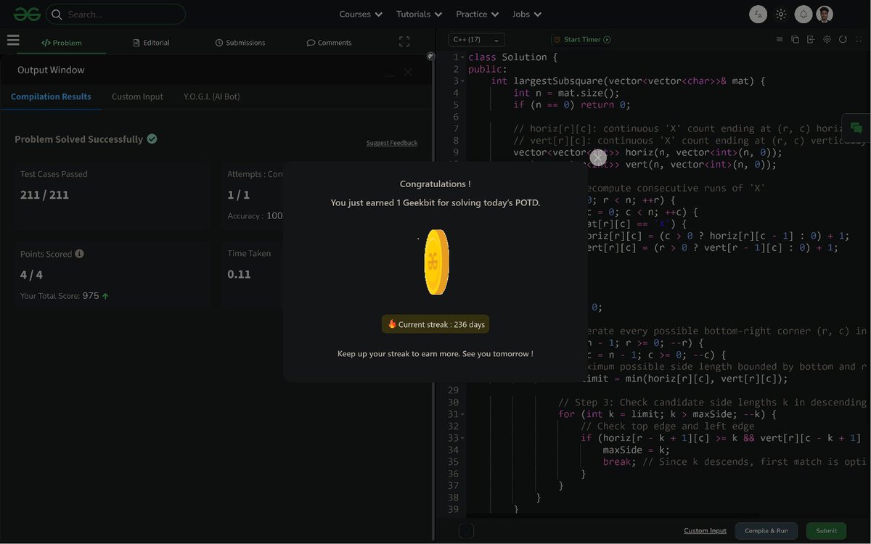The height and width of the screenshot is (544, 871).
Task: Switch to the Problem tab
Action: [x=62, y=43]
